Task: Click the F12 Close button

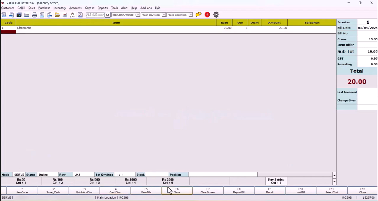Action: (x=363, y=191)
